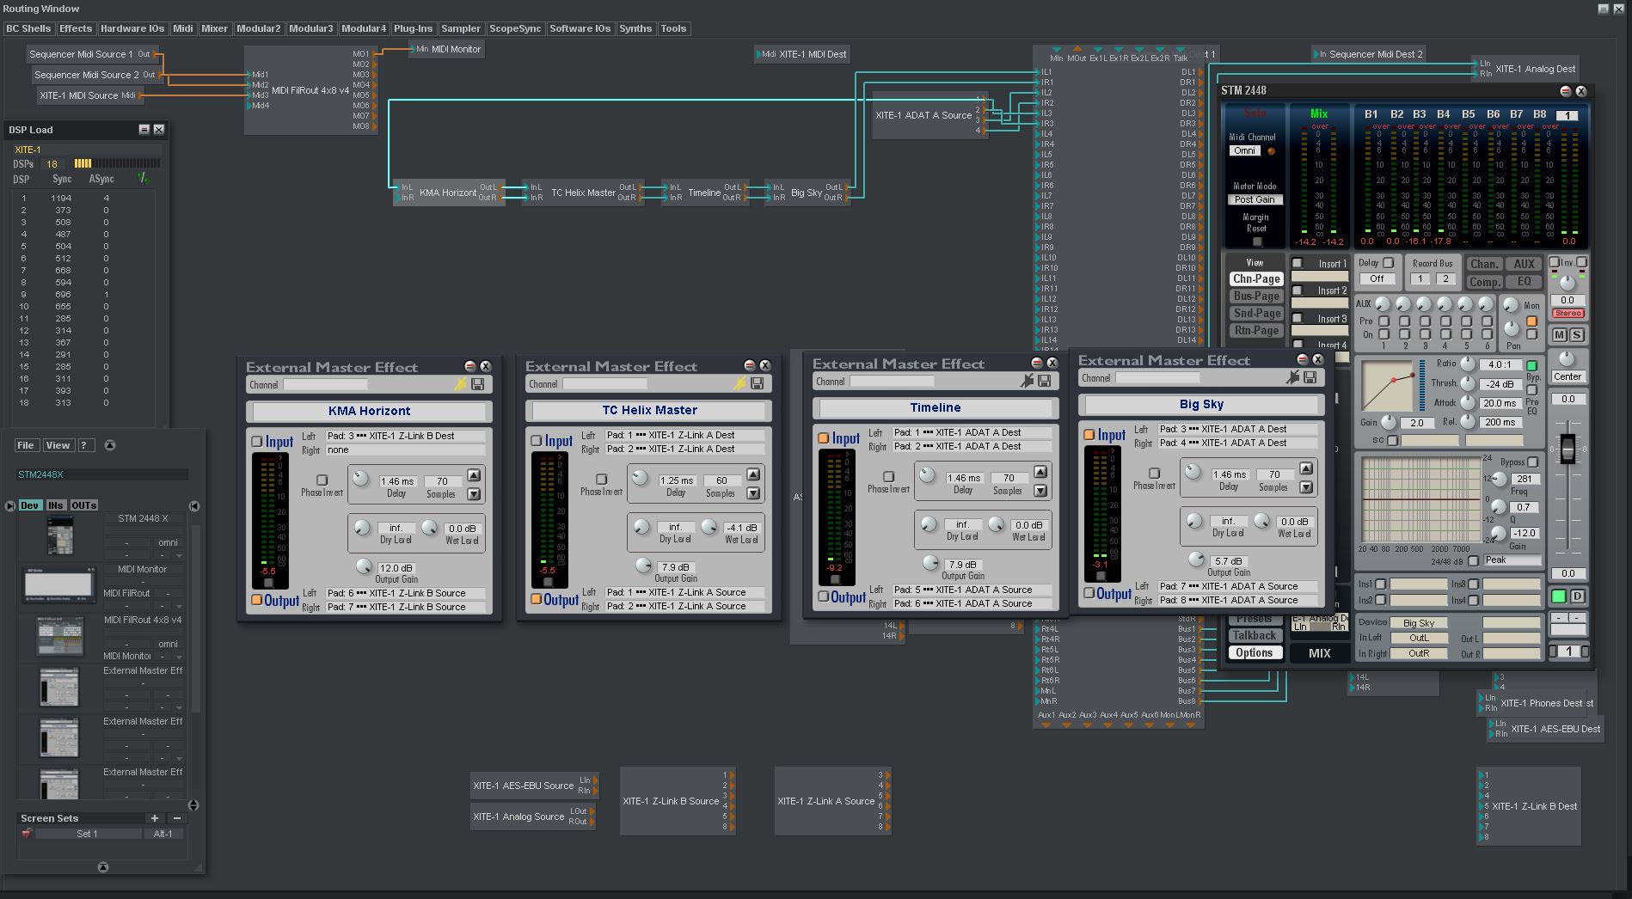Switch mixer view to Bus-Page
Viewport: 1632px width, 899px height.
(x=1256, y=296)
